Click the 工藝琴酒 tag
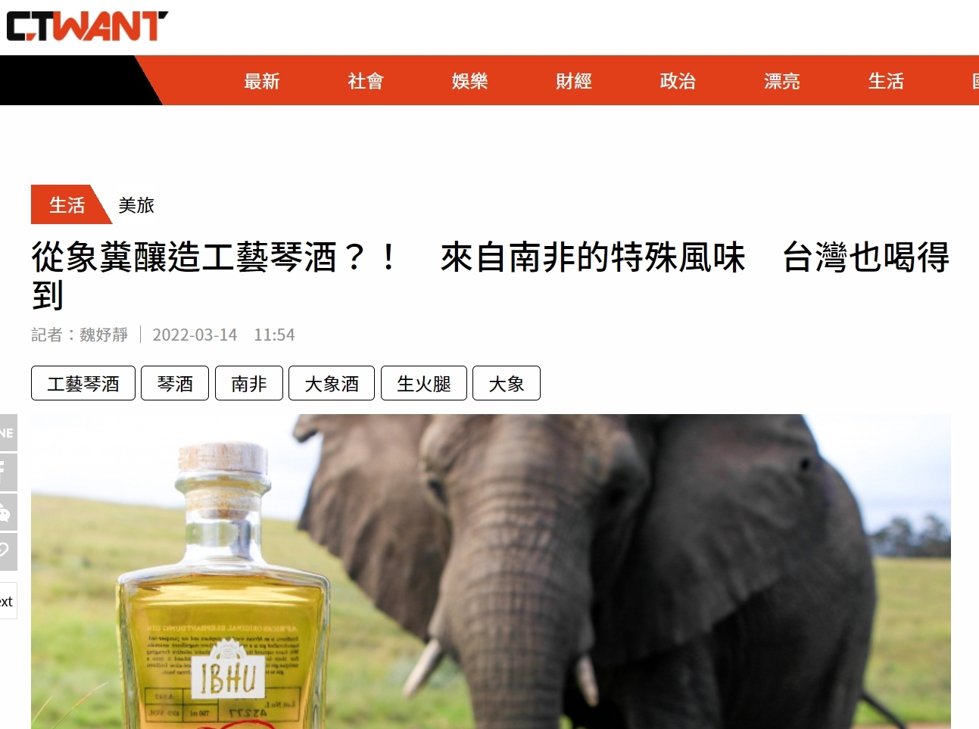Image resolution: width=979 pixels, height=729 pixels. (83, 383)
